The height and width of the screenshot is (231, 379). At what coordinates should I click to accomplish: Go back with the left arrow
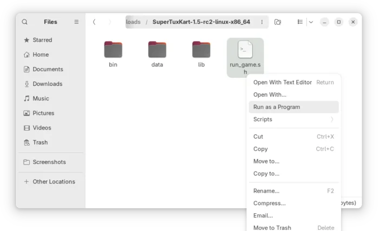pos(94,22)
